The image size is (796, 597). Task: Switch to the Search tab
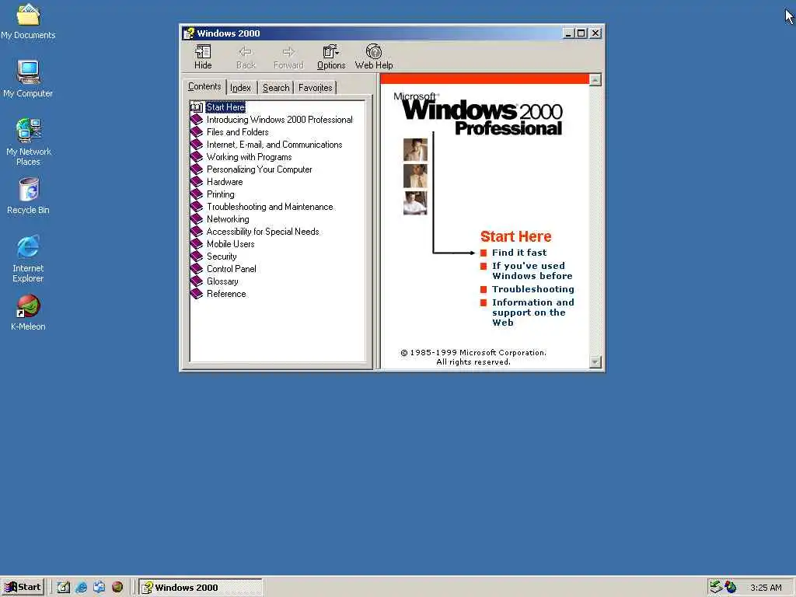click(x=276, y=88)
